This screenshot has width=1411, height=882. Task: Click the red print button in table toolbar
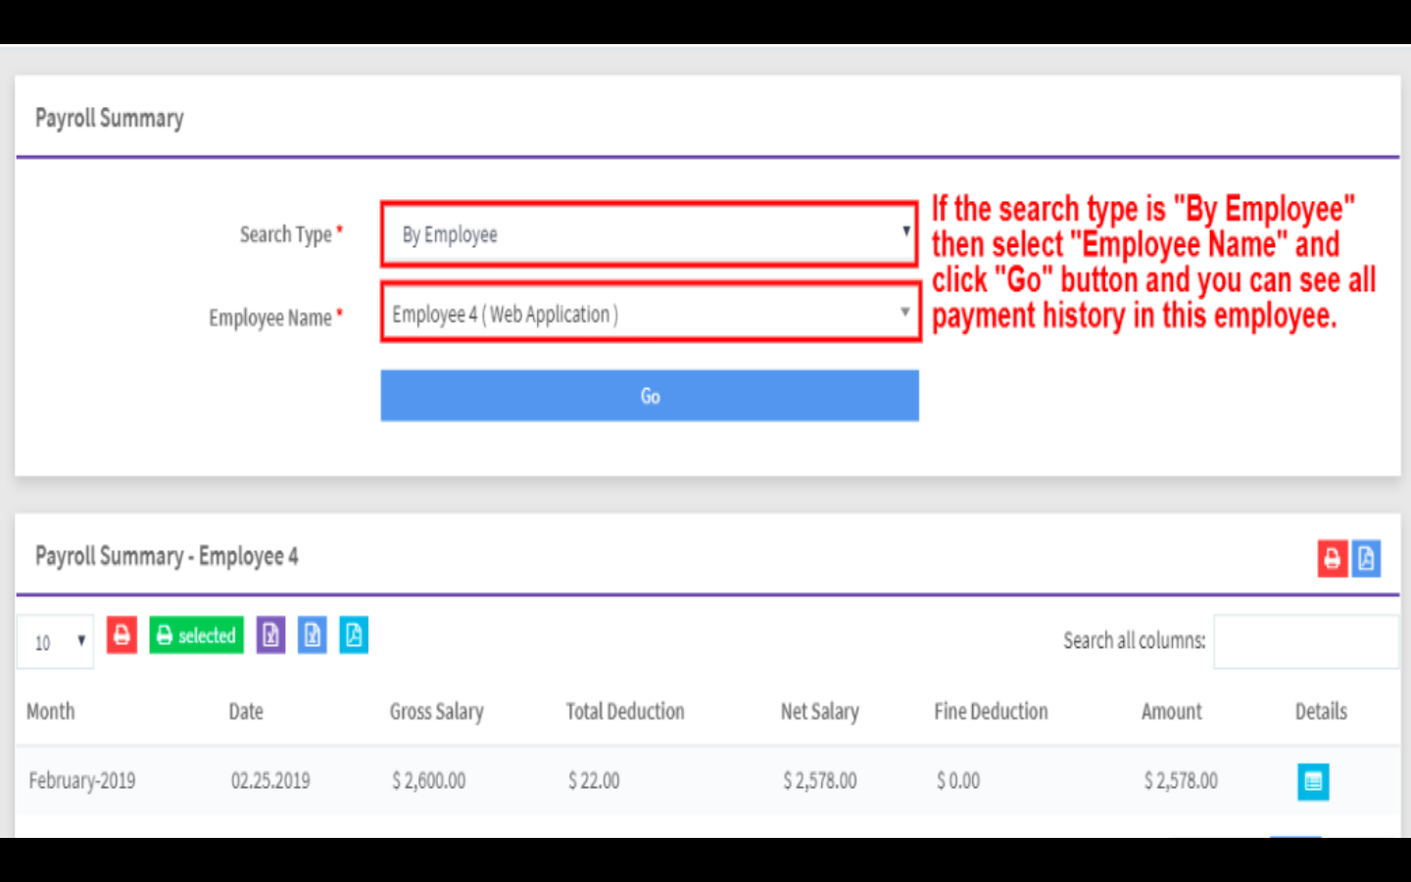pos(122,635)
